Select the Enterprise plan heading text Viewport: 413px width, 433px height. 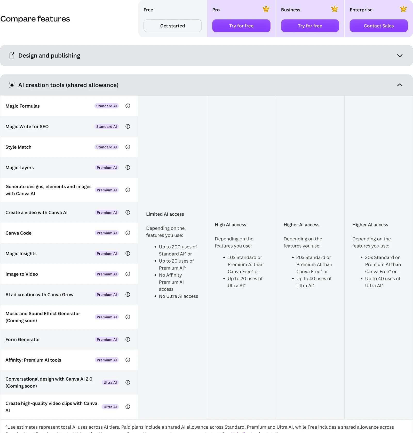click(361, 10)
